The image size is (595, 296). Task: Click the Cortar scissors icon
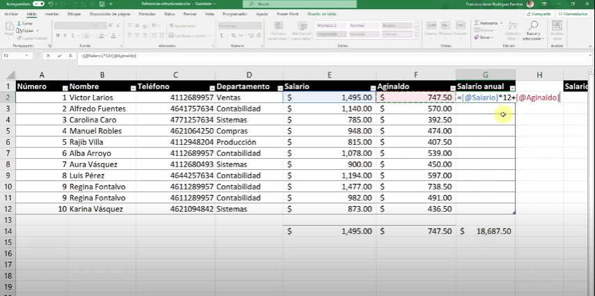point(19,24)
